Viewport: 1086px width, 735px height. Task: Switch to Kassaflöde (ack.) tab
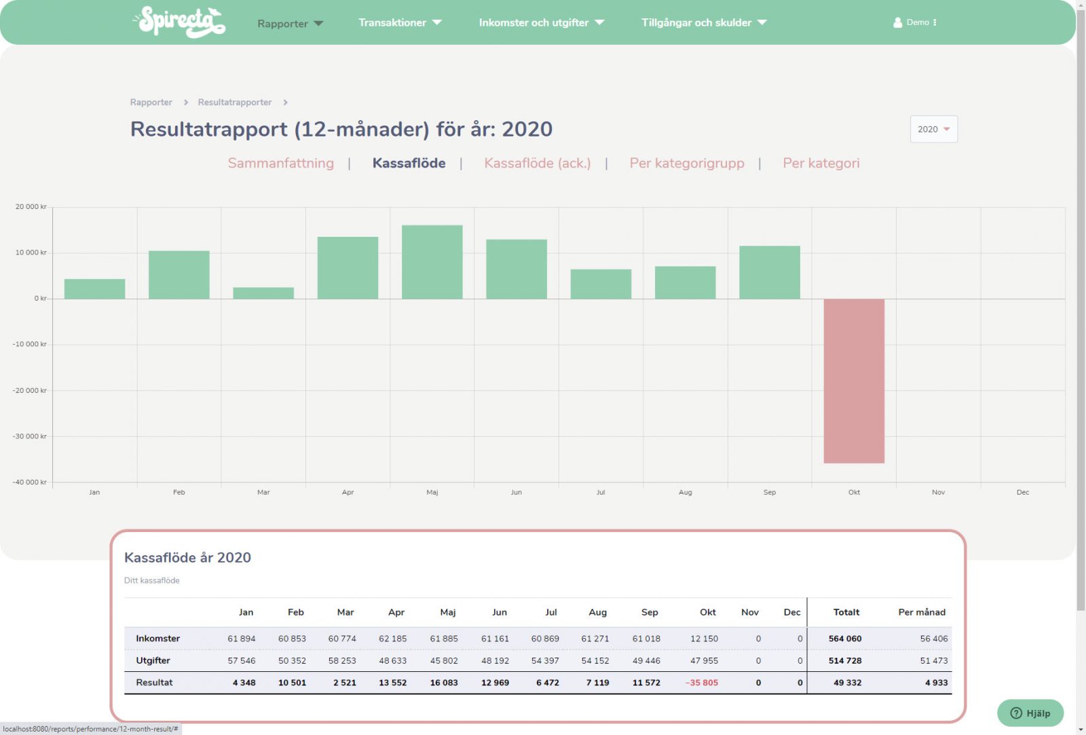tap(537, 163)
